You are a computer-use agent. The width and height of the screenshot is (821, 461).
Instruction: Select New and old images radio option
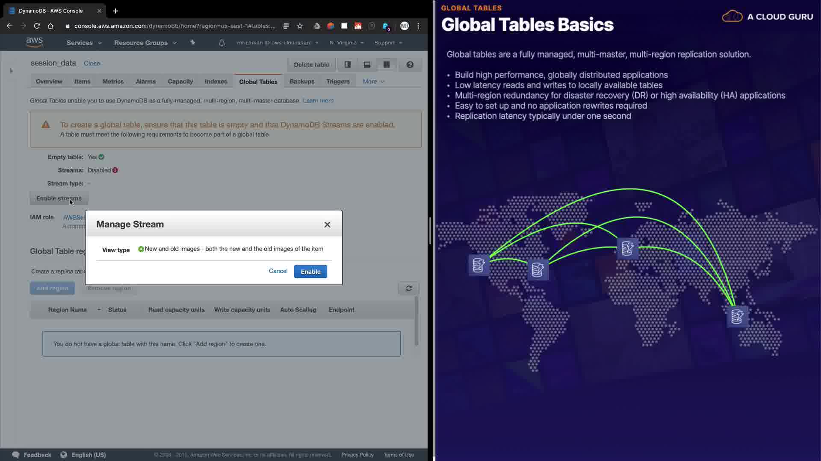[x=141, y=249]
